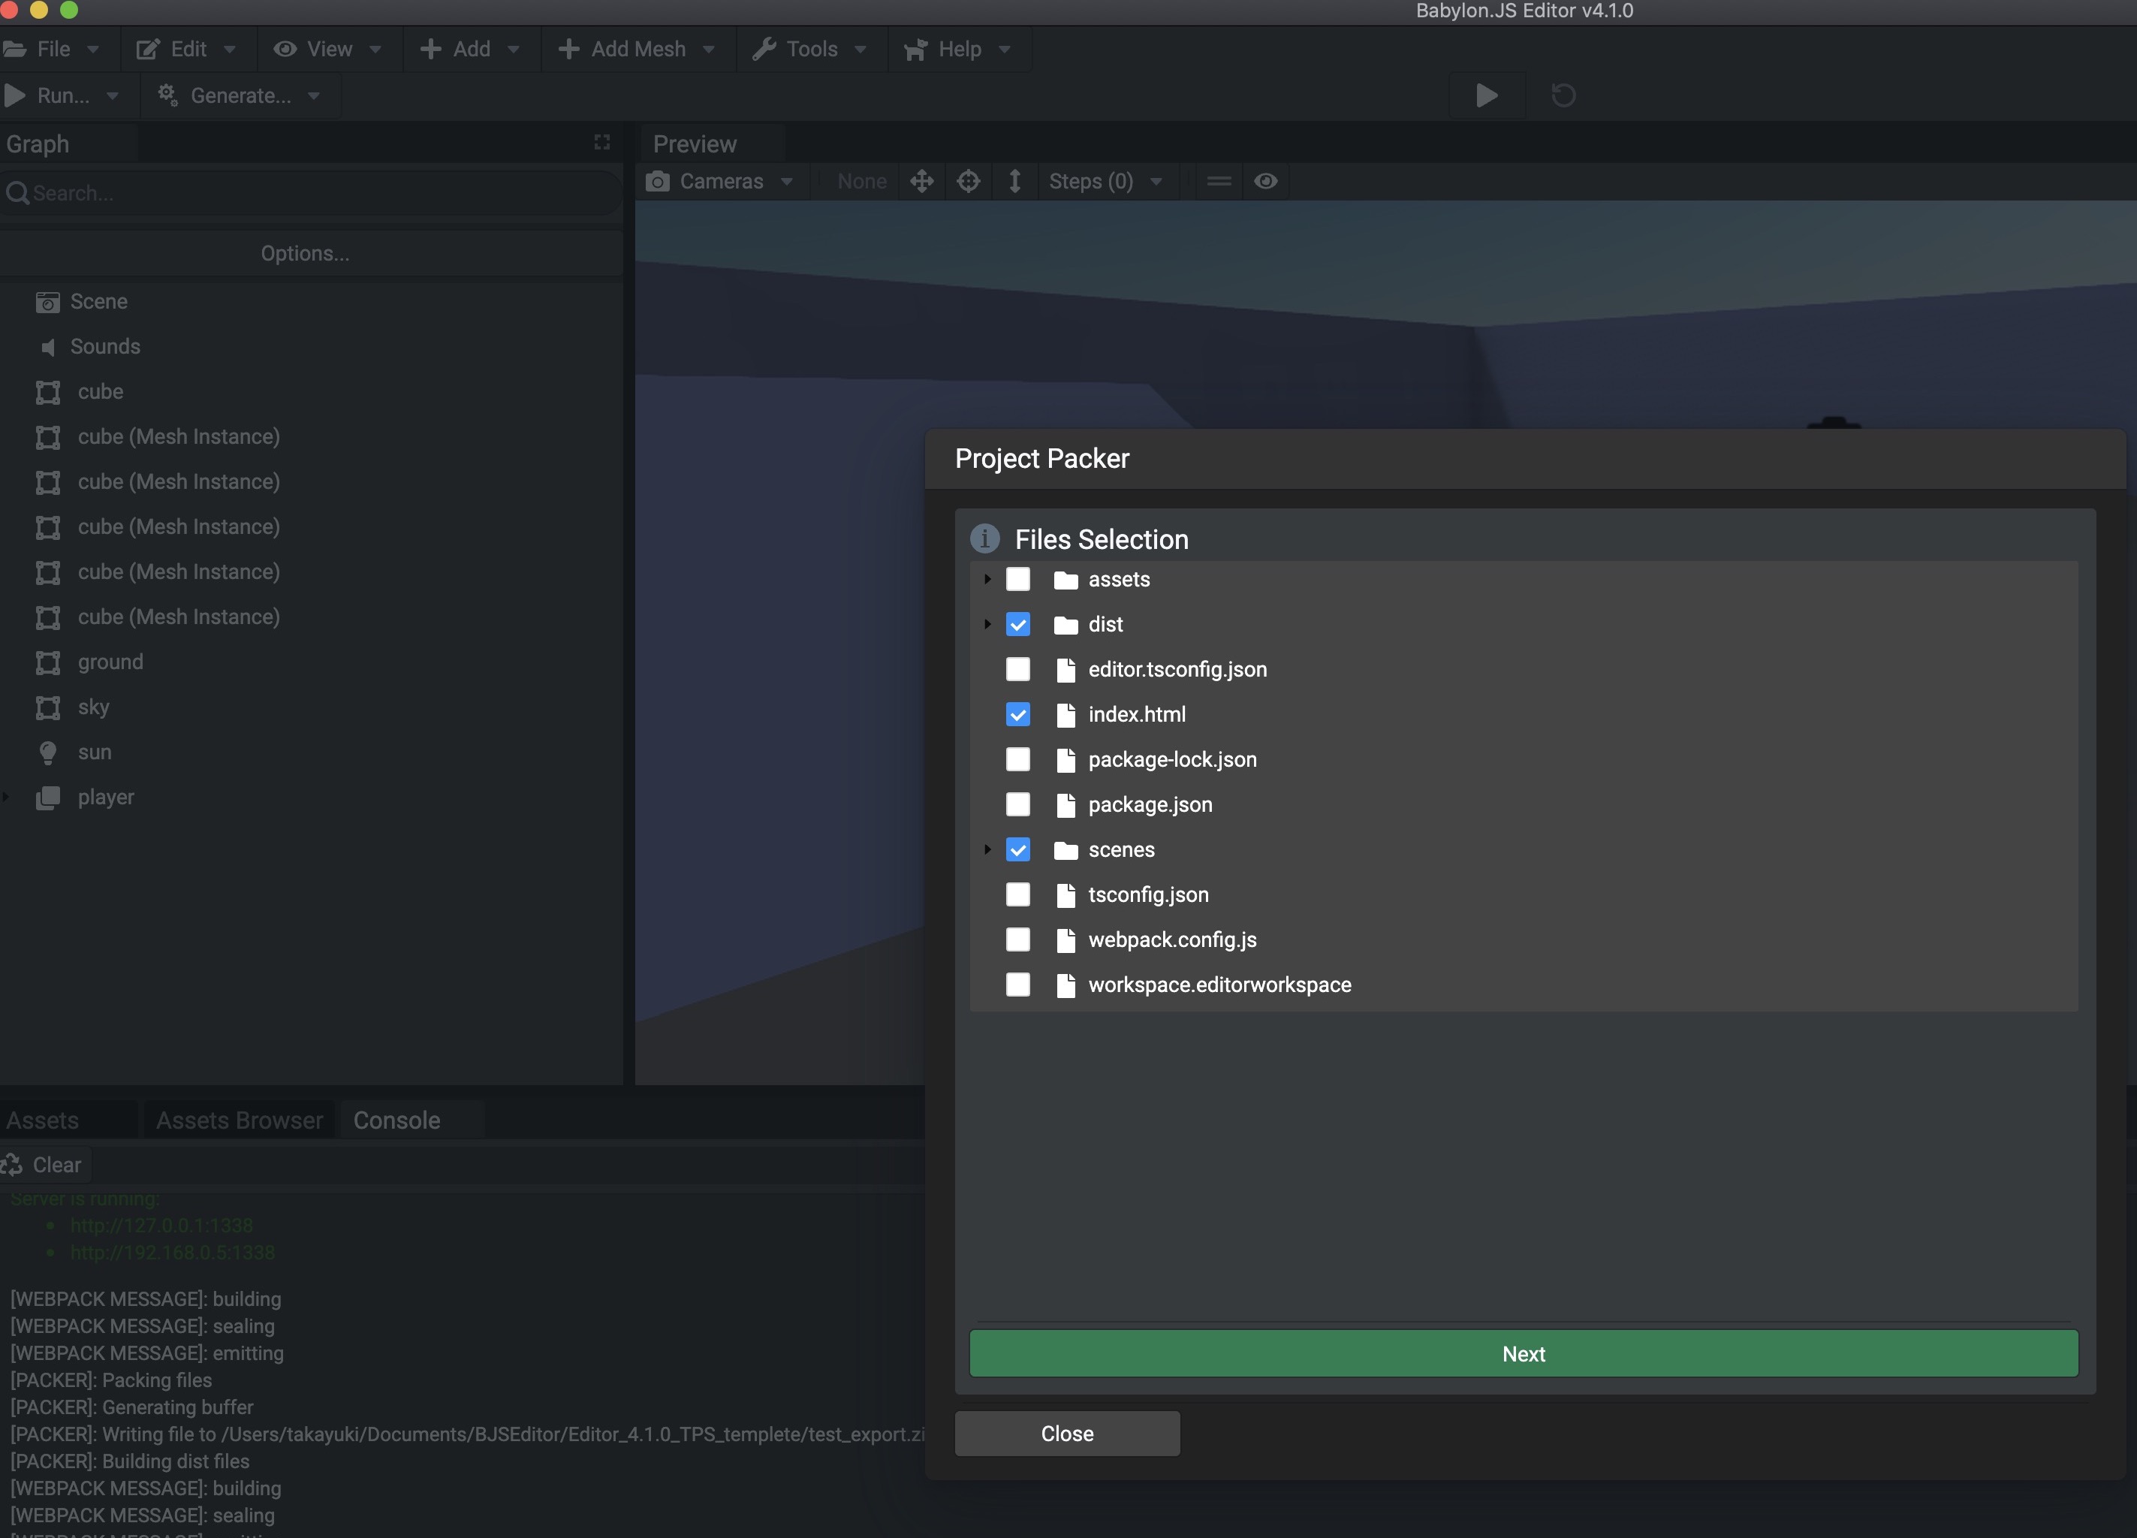Image resolution: width=2137 pixels, height=1538 pixels.
Task: Uncheck the dist folder checkbox
Action: tap(1017, 624)
